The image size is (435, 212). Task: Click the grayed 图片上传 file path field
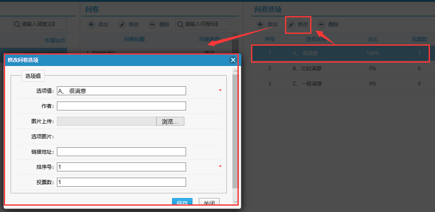click(107, 121)
